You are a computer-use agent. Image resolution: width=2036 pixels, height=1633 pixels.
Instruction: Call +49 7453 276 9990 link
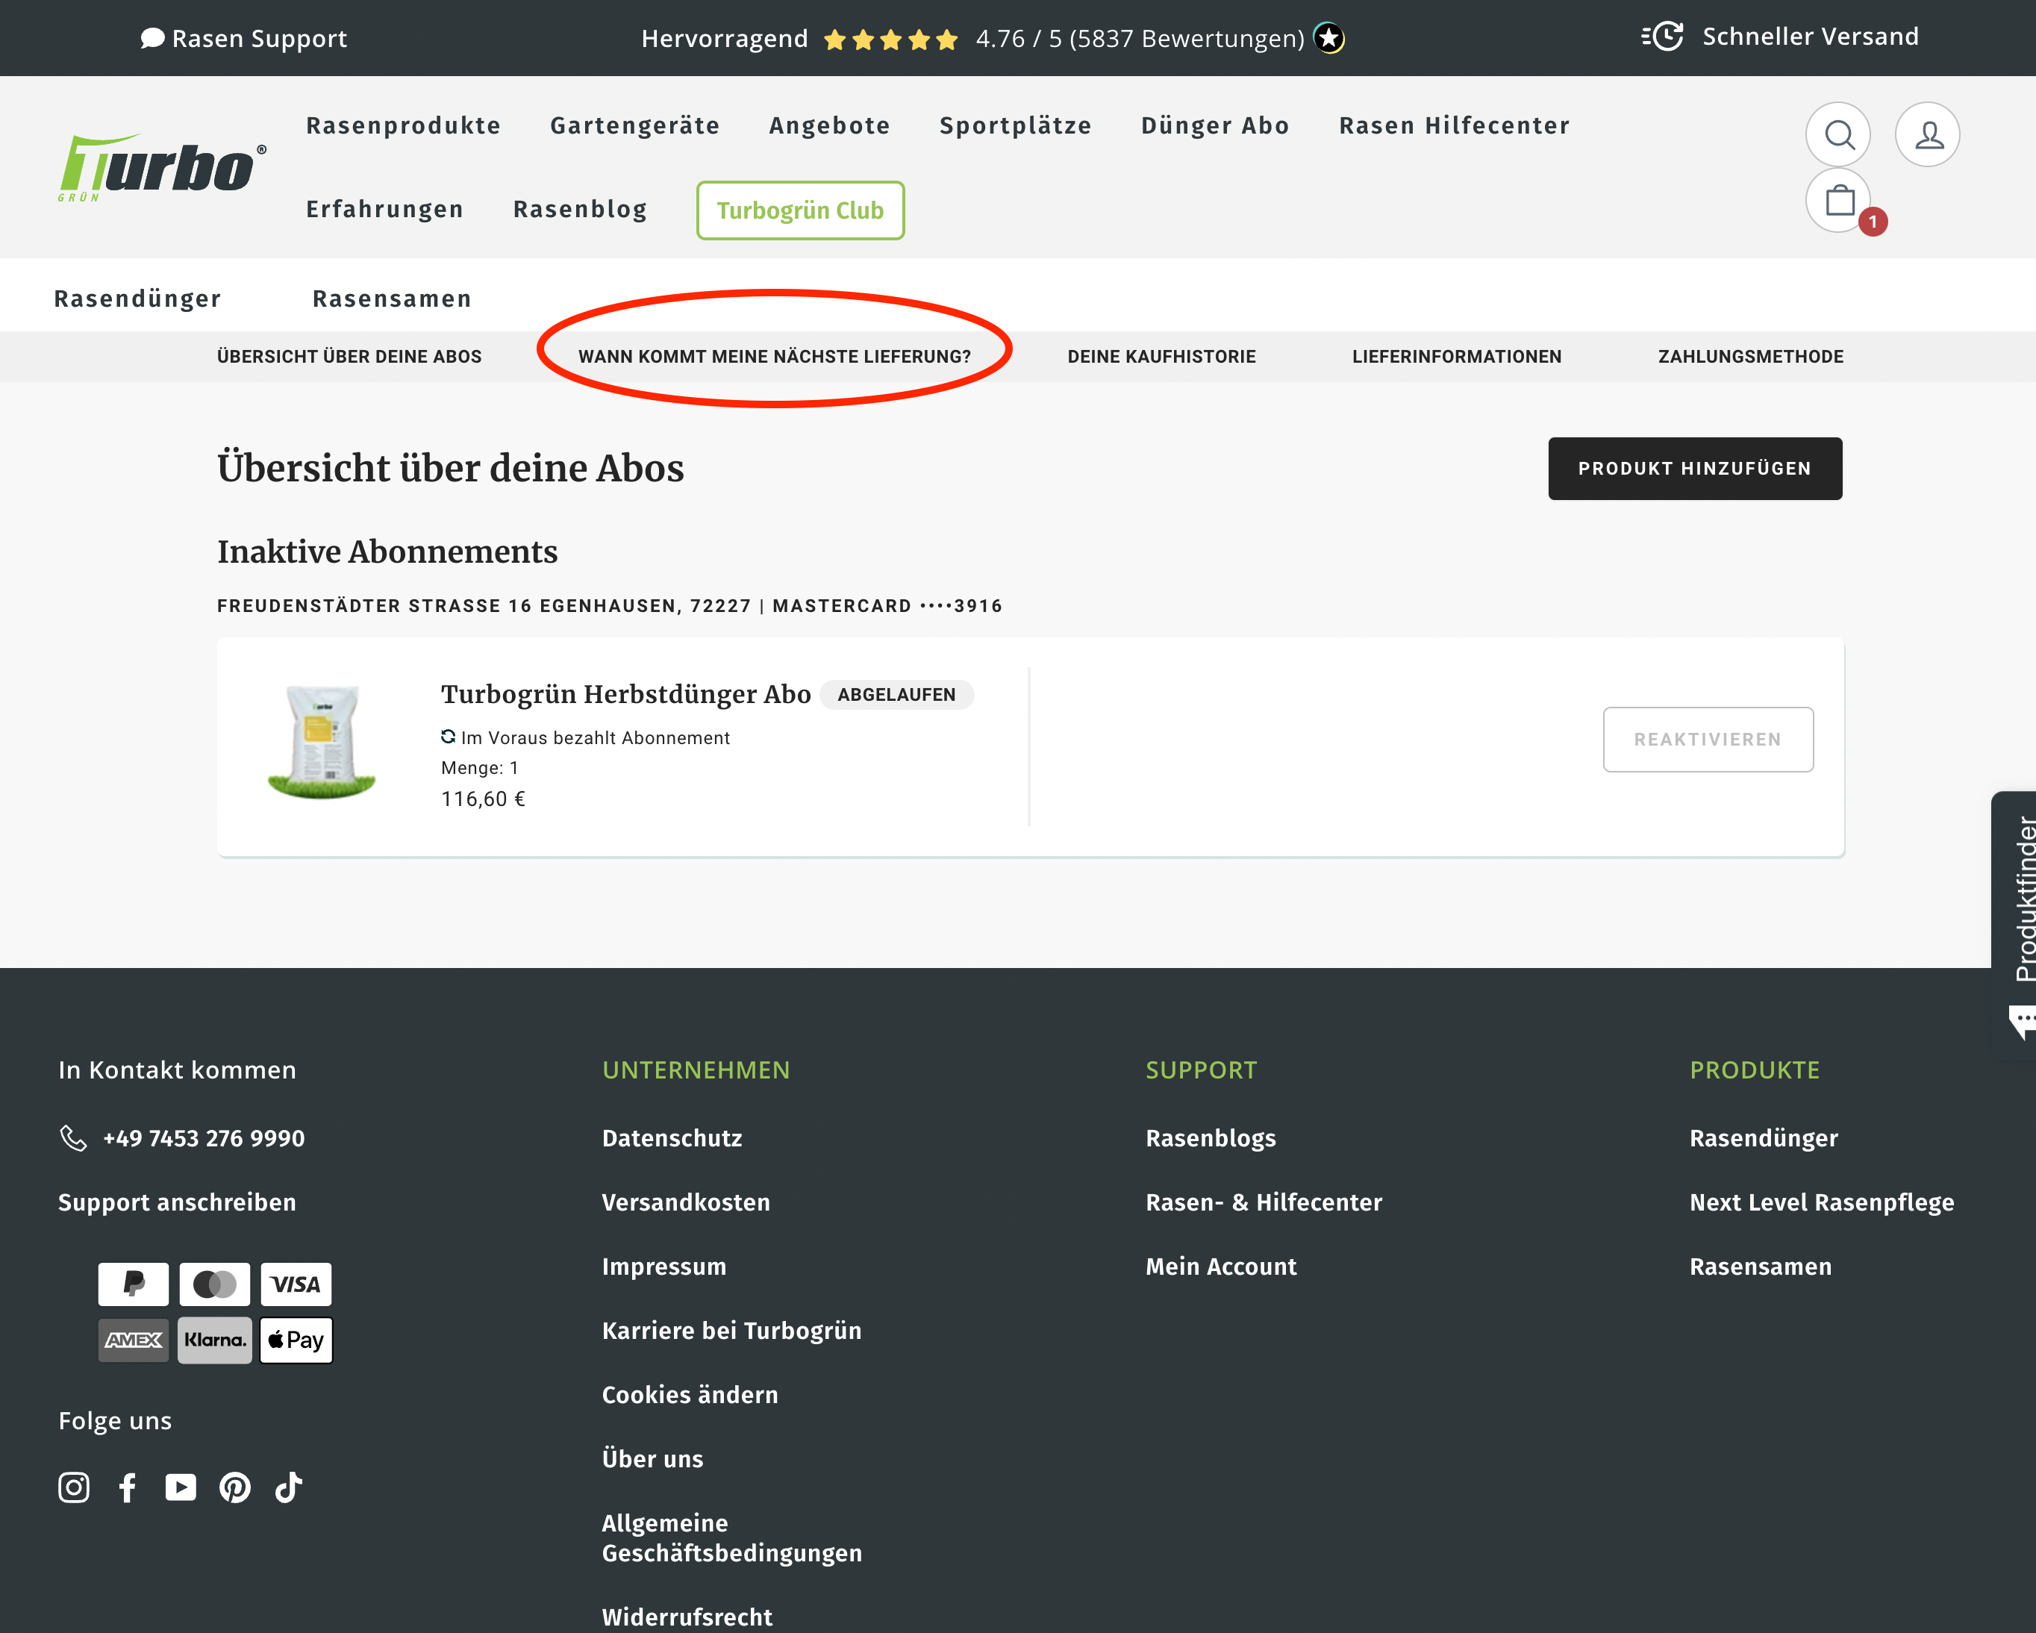[204, 1138]
